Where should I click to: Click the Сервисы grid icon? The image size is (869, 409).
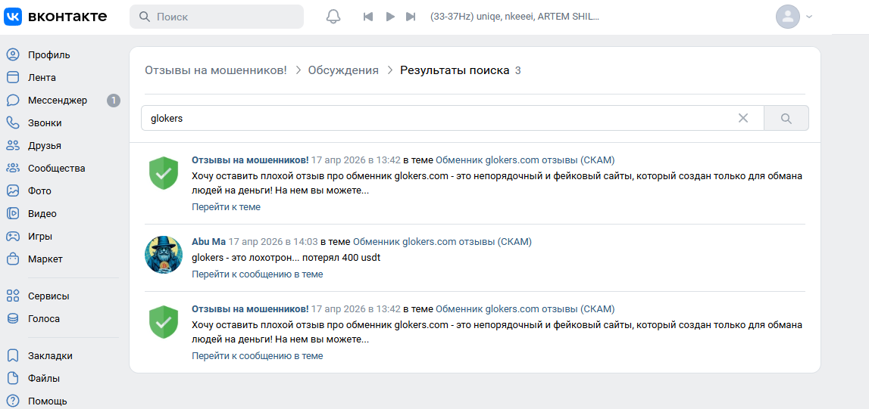coord(13,296)
